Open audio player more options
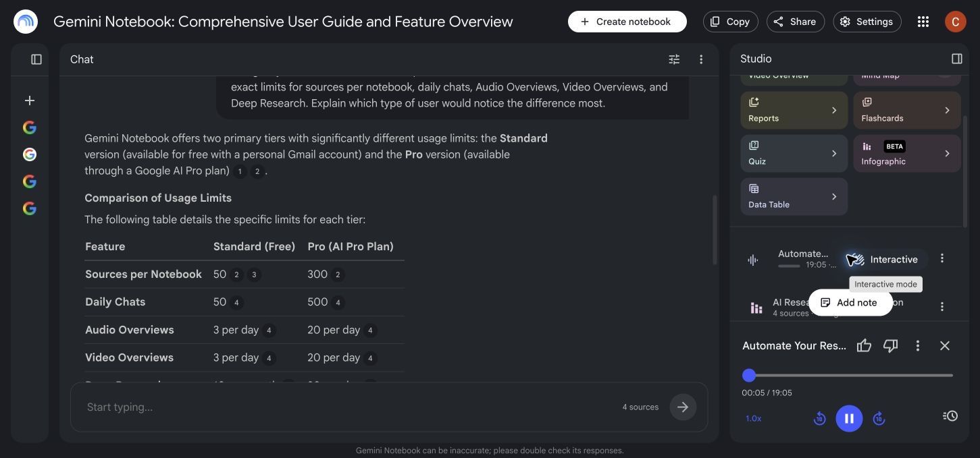 point(917,345)
